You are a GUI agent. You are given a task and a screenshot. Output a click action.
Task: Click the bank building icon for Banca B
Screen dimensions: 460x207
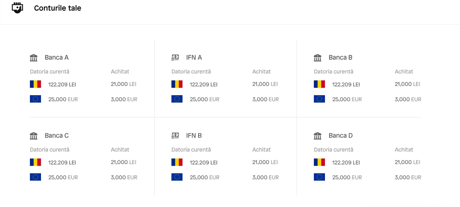tap(318, 58)
